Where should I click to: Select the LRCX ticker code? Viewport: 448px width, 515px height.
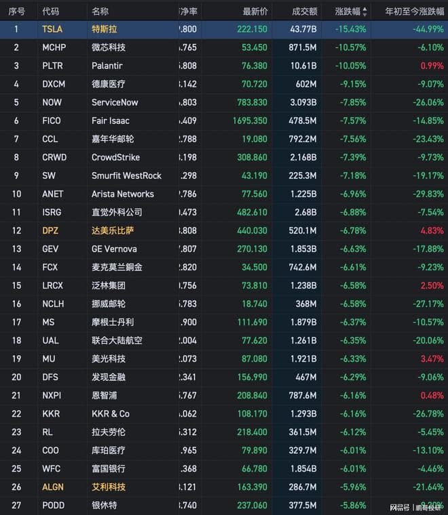[53, 286]
